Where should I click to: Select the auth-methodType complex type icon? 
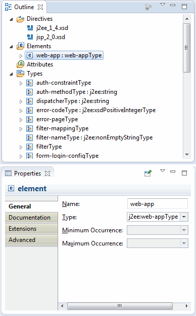tap(30, 92)
